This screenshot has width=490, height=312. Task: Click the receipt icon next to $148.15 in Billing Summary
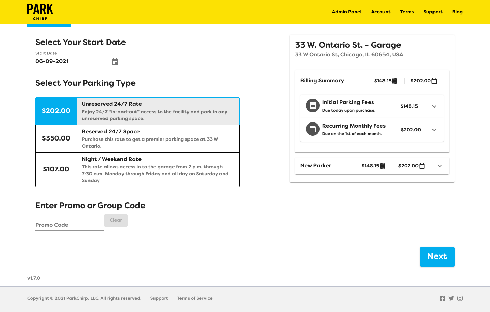click(394, 81)
